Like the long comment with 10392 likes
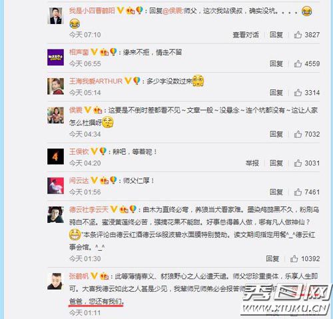 [x=294, y=258]
